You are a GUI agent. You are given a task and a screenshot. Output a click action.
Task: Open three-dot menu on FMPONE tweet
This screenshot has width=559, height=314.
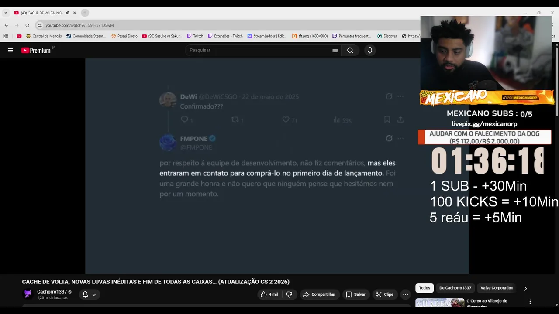(400, 138)
